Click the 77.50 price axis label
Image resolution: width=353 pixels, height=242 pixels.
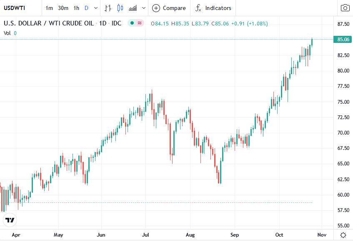coord(343,86)
